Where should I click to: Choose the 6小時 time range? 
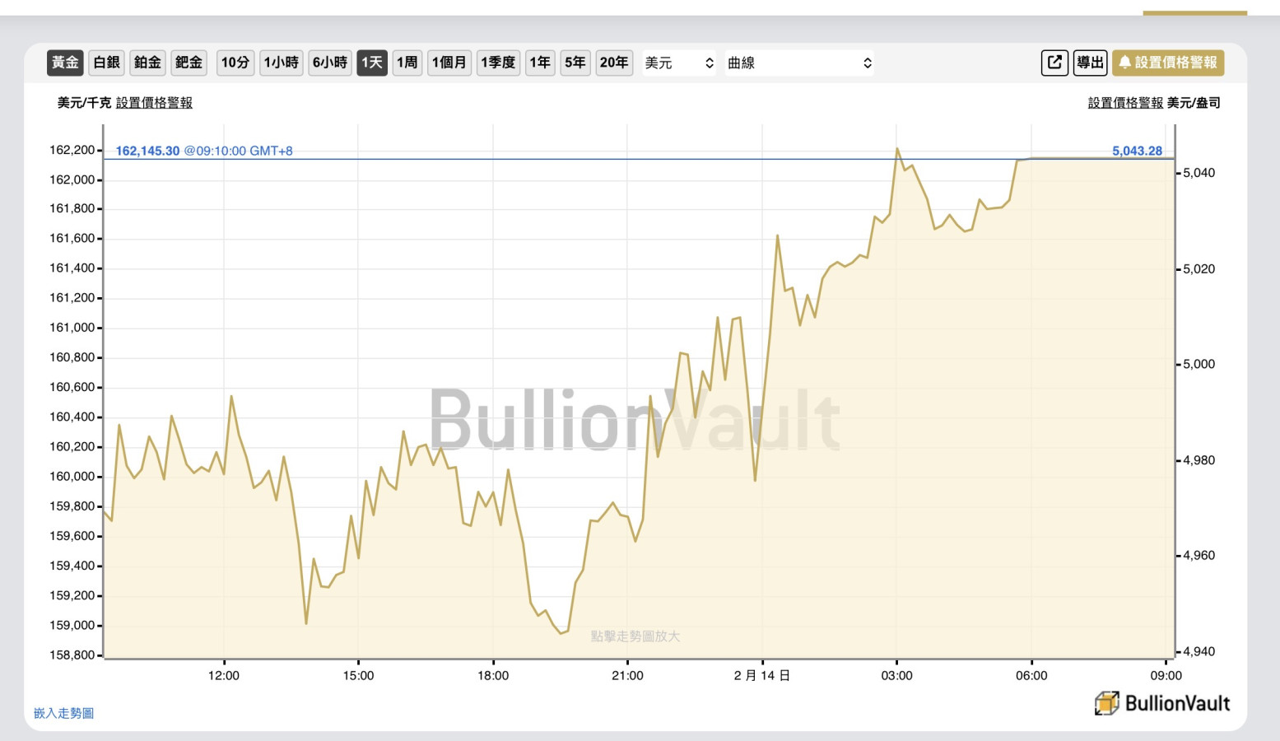(x=330, y=63)
